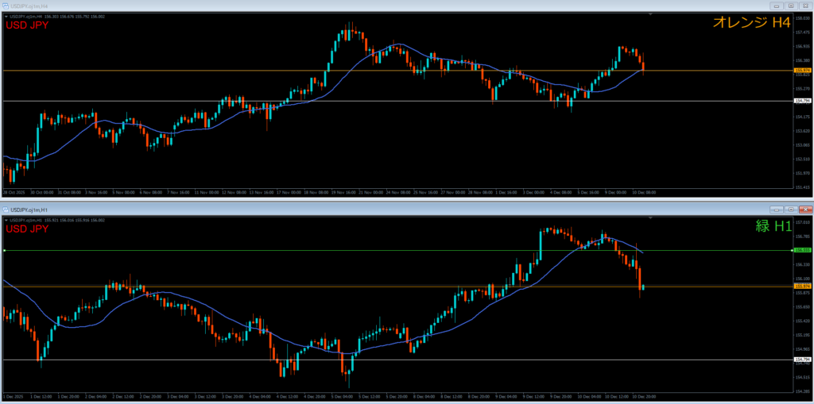
Task: Select the USDJPY H1 window title bar
Action: click(x=318, y=210)
